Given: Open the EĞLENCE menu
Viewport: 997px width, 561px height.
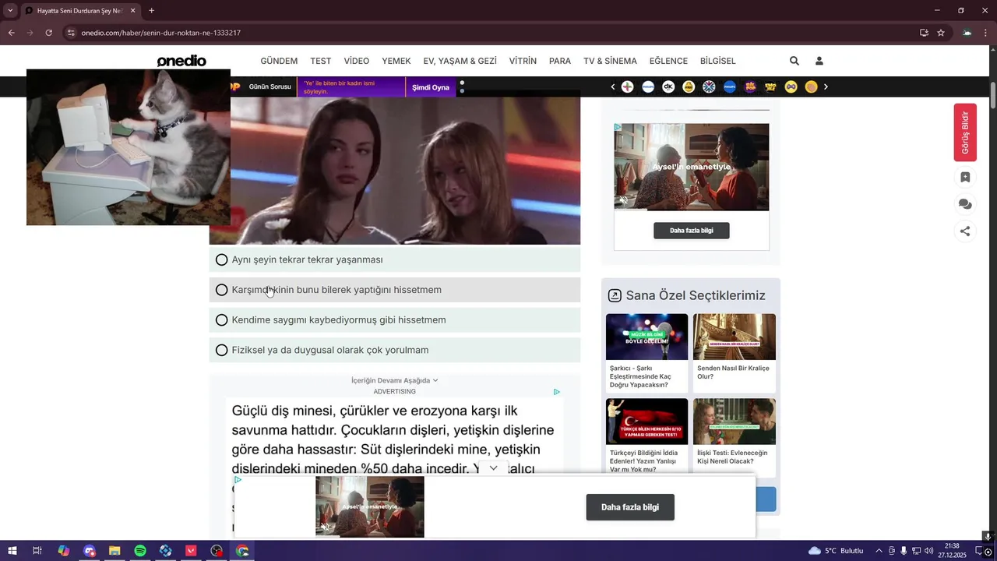Looking at the screenshot, I should point(668,61).
